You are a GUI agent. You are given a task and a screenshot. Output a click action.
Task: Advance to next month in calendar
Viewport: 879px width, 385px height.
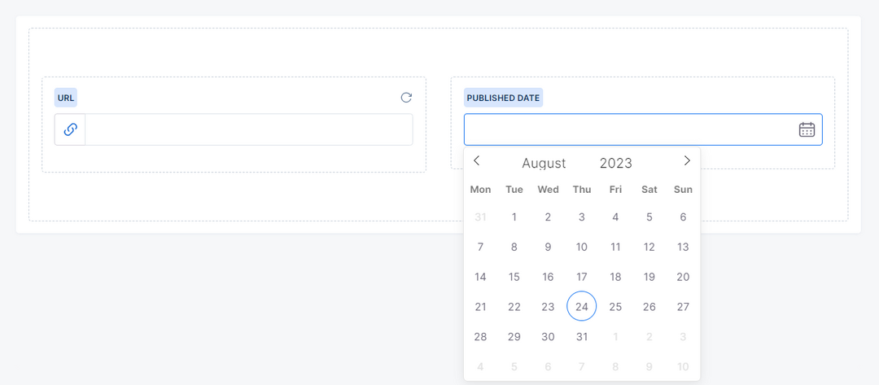tap(687, 161)
